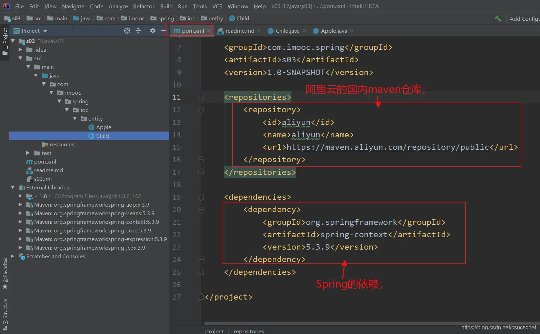This screenshot has height=334, width=540.
Task: Click the locate file target icon
Action: pos(127,31)
